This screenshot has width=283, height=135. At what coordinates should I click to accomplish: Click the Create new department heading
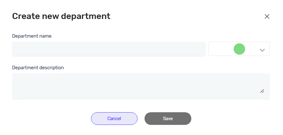(61, 16)
